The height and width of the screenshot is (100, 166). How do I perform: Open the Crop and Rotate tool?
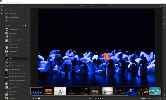164,13
